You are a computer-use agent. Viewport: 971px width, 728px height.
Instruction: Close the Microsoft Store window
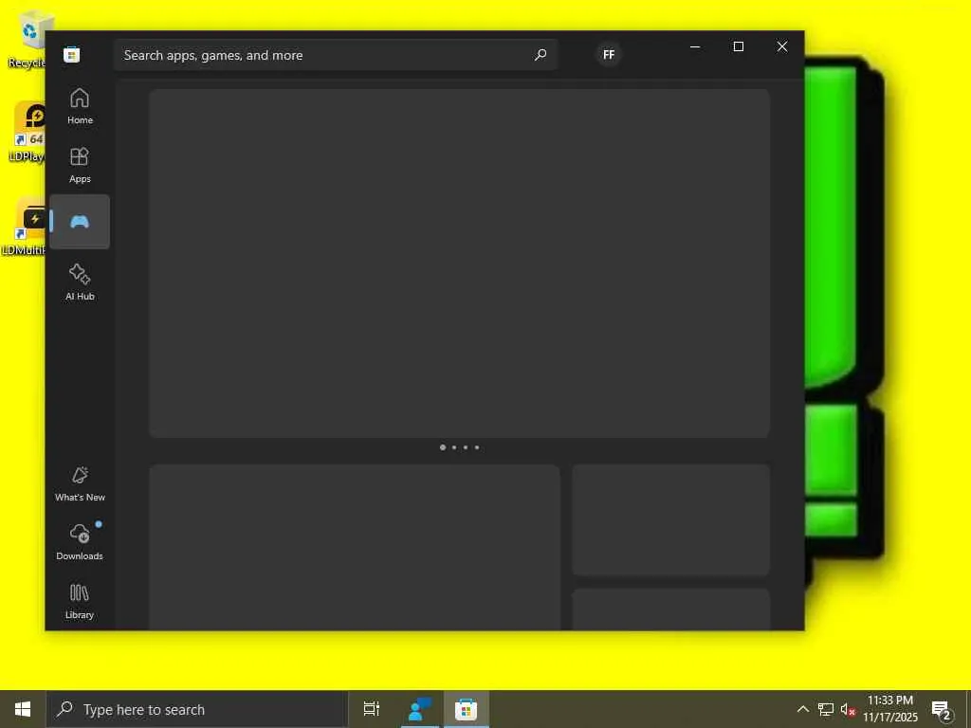click(782, 46)
